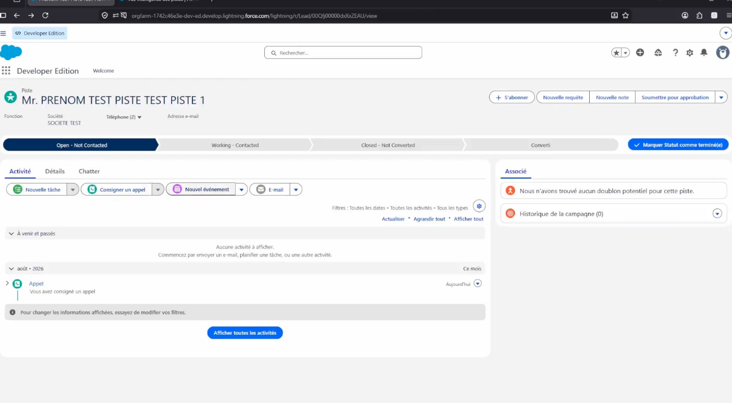Click the Salesforce cloud logo
This screenshot has width=732, height=403.
point(11,53)
